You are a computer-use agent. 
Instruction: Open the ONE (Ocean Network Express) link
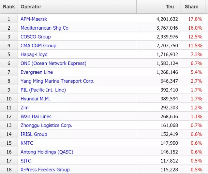point(53,64)
